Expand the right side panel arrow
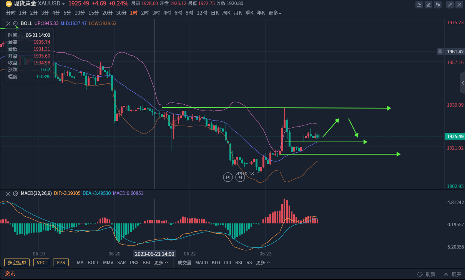 click(463, 83)
